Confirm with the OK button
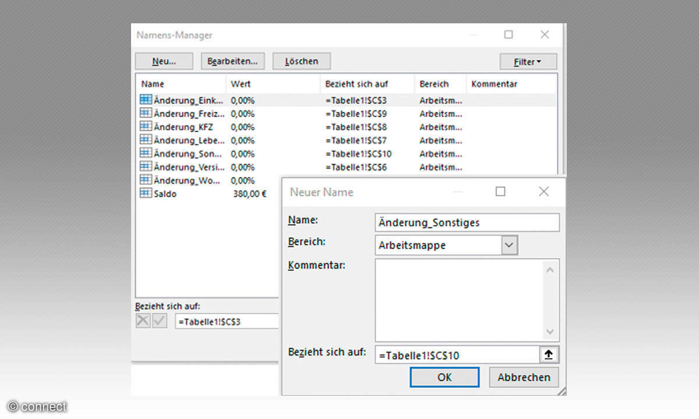The image size is (699, 419). [444, 377]
